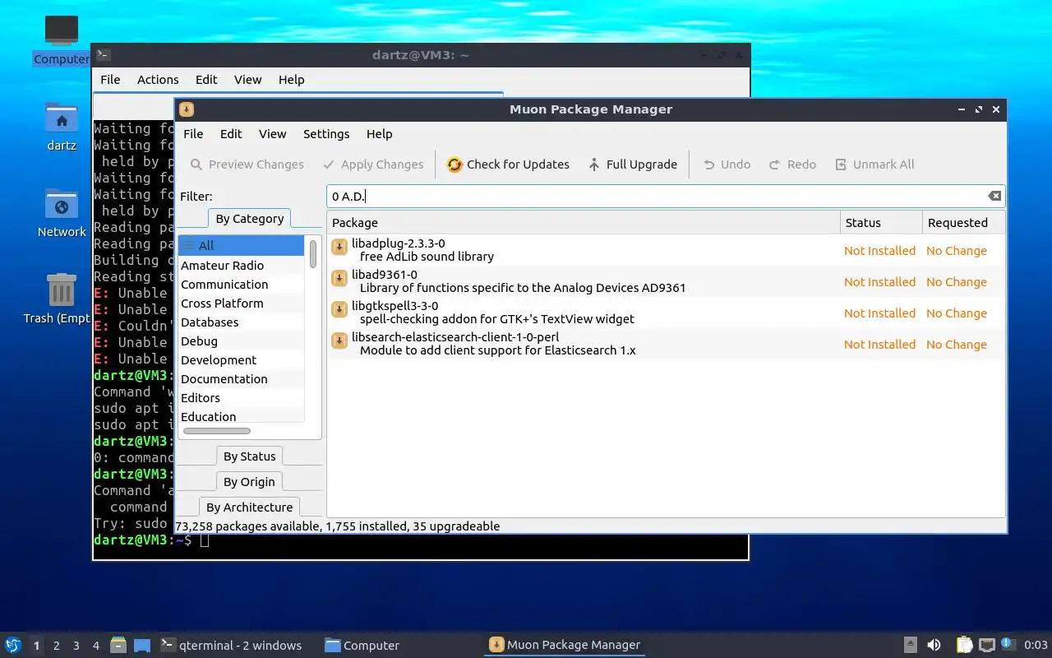Click Unmark All in the toolbar
Image resolution: width=1052 pixels, height=658 pixels.
point(874,164)
